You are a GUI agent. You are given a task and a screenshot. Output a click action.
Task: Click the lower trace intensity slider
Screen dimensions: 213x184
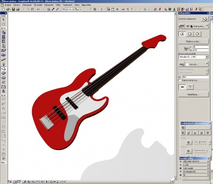click(x=200, y=151)
